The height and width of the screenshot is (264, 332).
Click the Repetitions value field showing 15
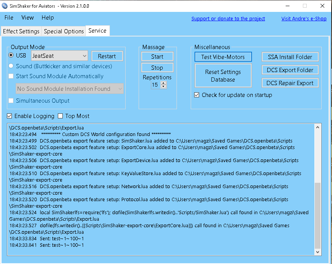tap(156, 85)
